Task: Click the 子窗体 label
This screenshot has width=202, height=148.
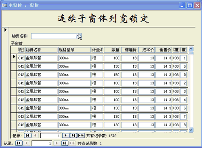Action: (17, 43)
